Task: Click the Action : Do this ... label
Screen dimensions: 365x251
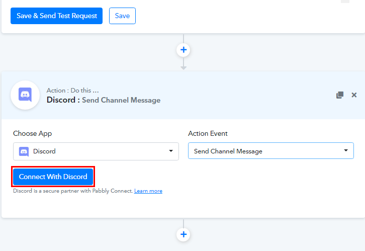Action: click(x=72, y=91)
